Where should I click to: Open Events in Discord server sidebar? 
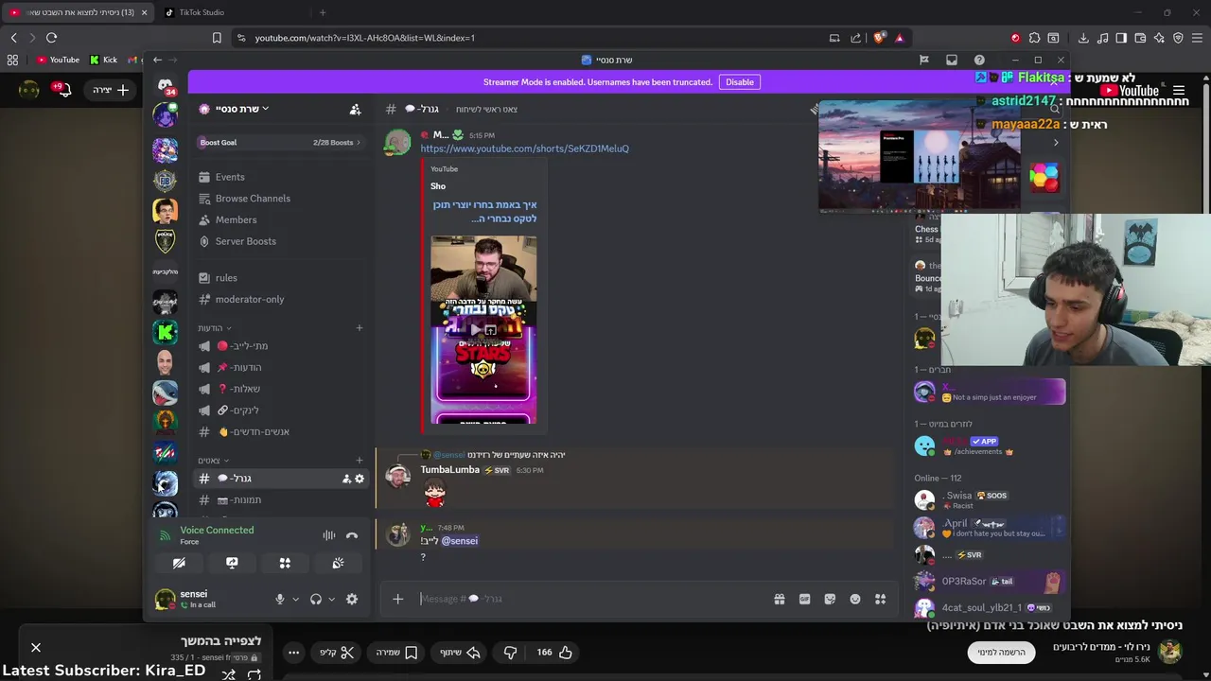point(280,177)
